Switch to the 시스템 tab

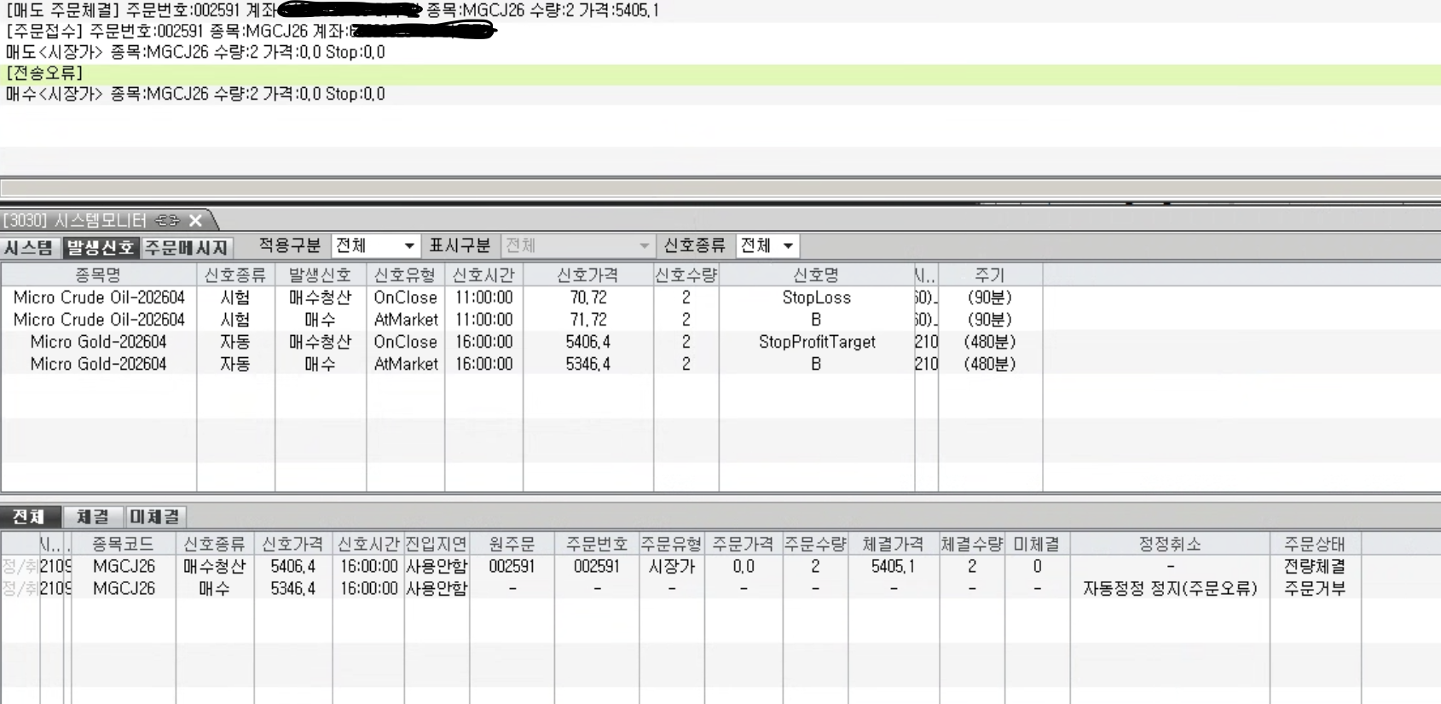(x=29, y=247)
